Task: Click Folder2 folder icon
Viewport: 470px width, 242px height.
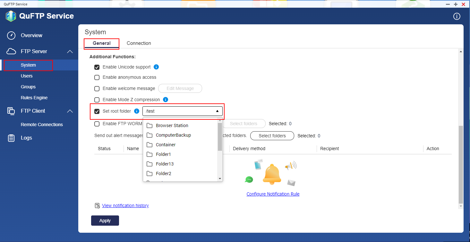Action: (x=149, y=173)
